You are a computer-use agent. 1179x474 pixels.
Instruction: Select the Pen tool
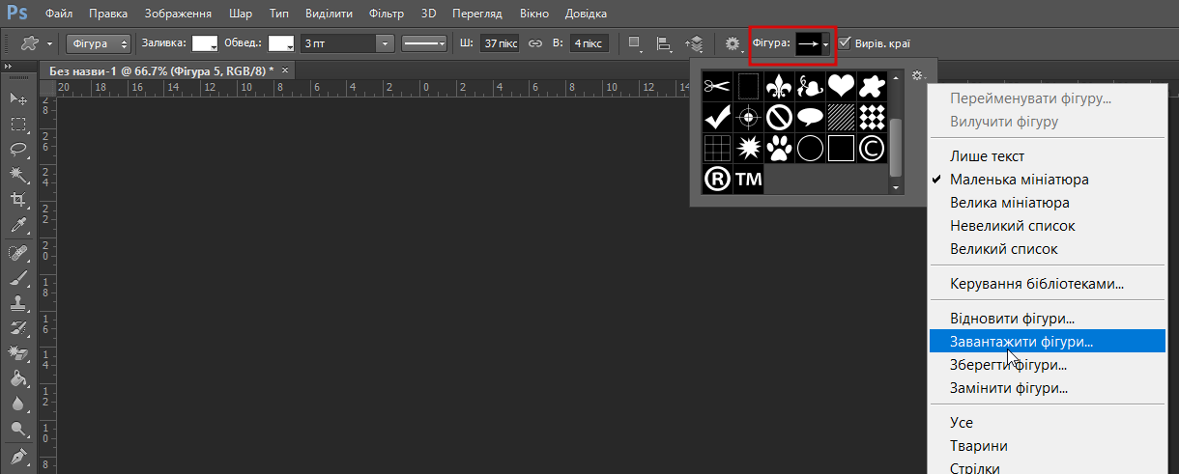coord(17,456)
